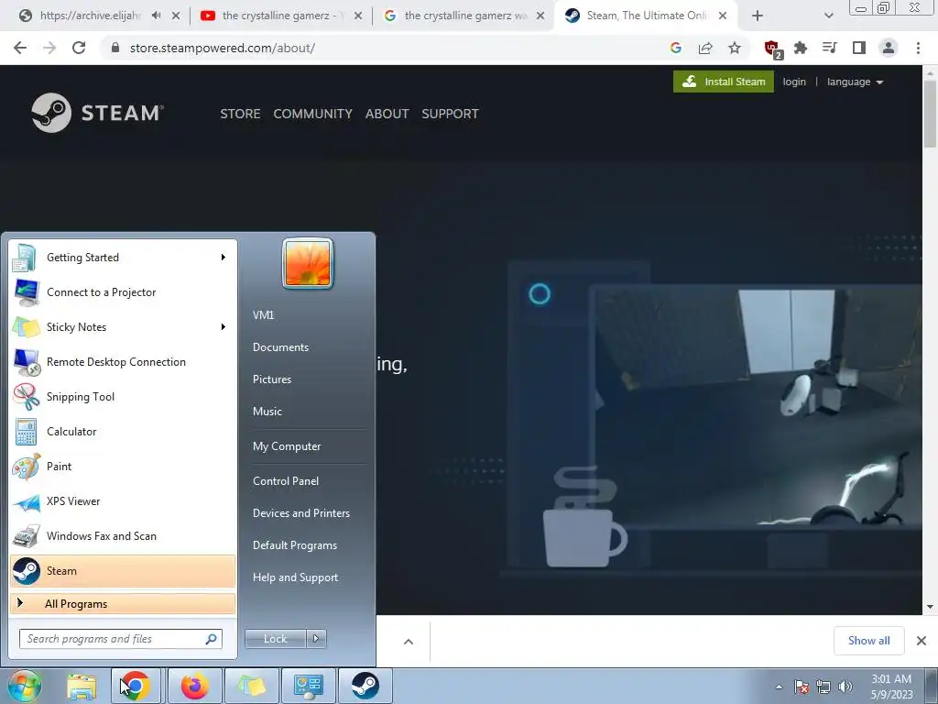
Task: Open the uBlock Origin extension icon
Action: (773, 49)
